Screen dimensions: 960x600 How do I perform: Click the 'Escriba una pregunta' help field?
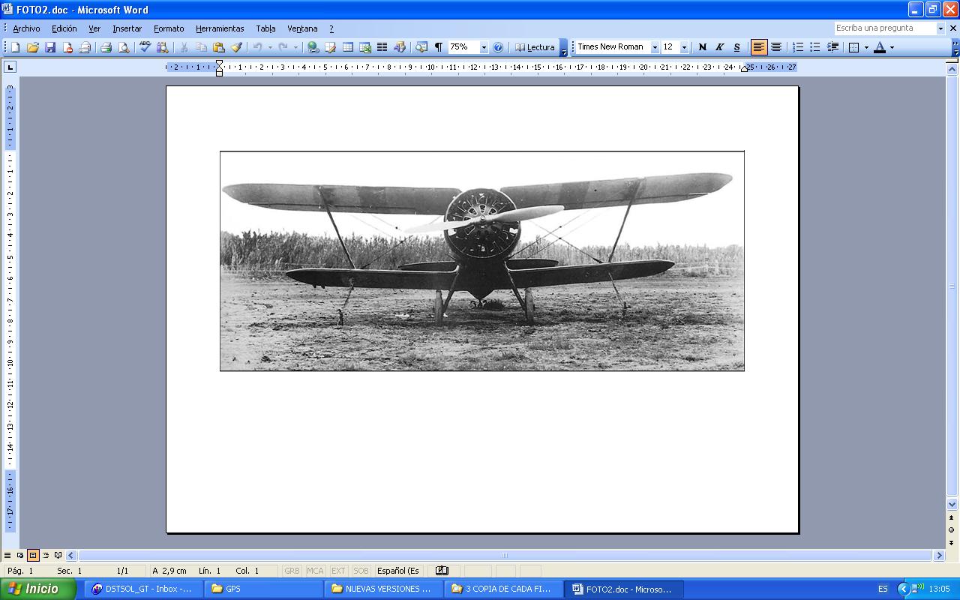point(883,28)
